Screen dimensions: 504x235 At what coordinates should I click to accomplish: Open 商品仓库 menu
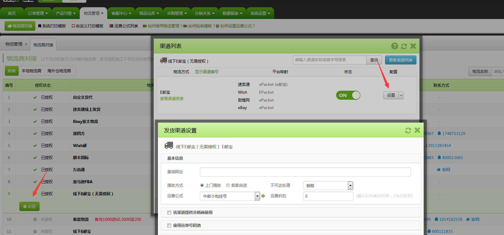click(x=149, y=13)
